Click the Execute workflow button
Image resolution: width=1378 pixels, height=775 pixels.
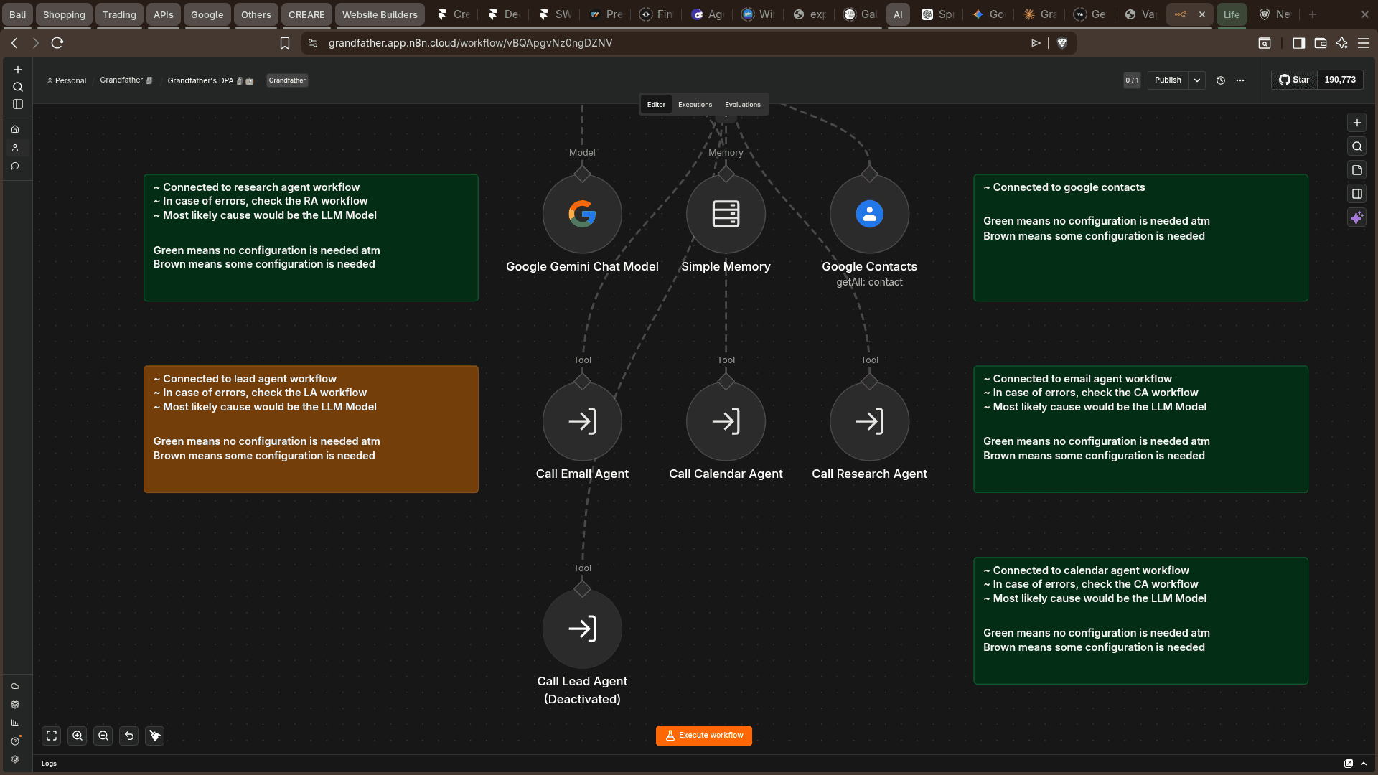(x=703, y=736)
